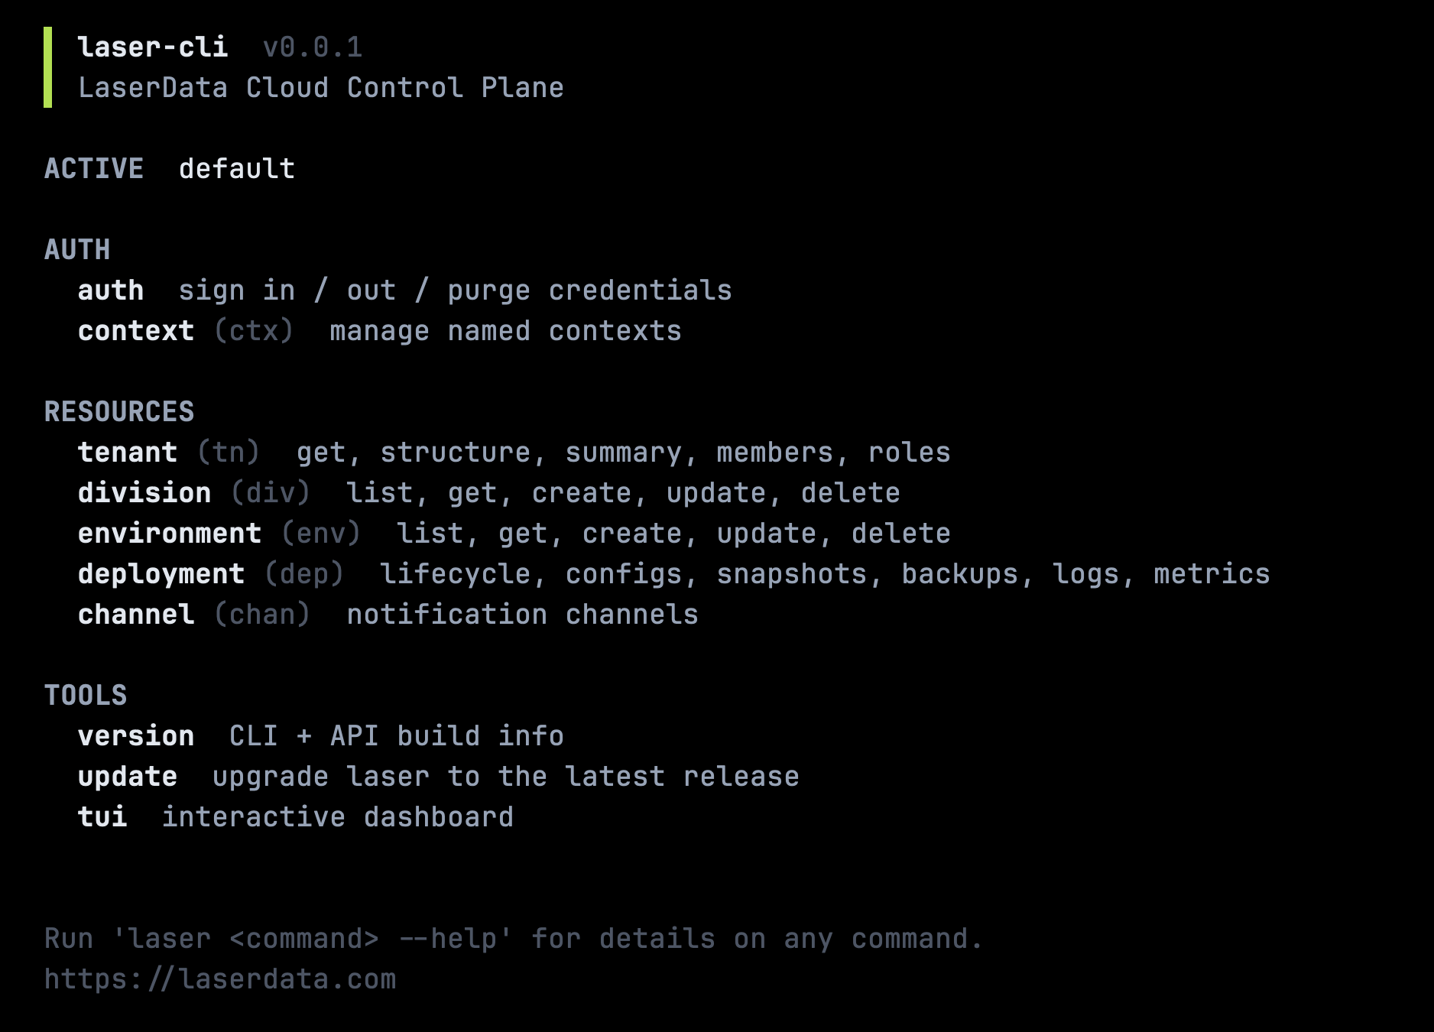This screenshot has width=1434, height=1032.
Task: Click the RESOURCES section heading
Action: click(119, 412)
